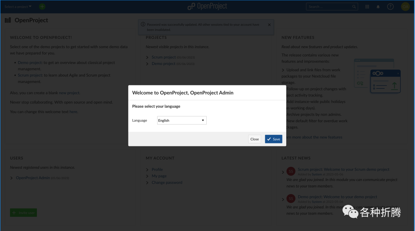Image resolution: width=415 pixels, height=231 pixels.
Task: Click chevron next to Demo project in Projects
Action: [x=148, y=64]
